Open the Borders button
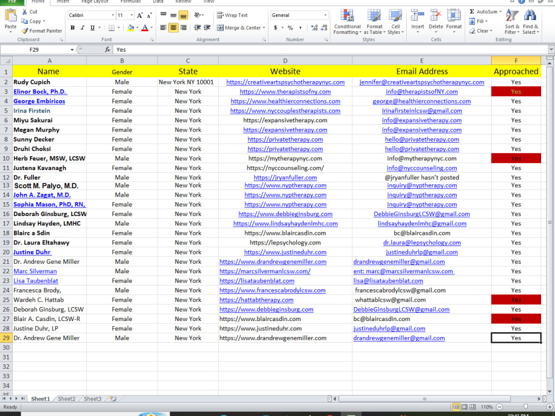 pos(112,28)
